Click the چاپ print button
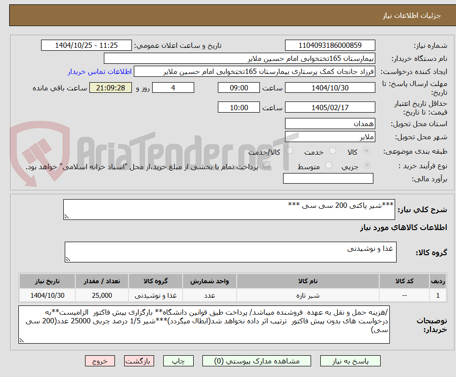 coord(178,361)
